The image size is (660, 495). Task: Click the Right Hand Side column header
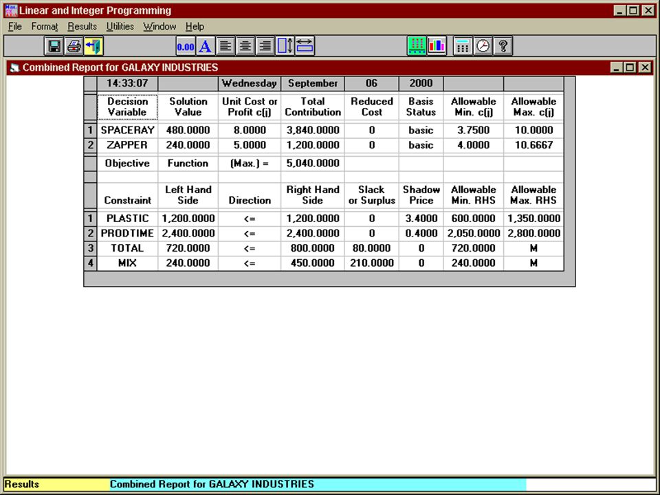(x=313, y=195)
